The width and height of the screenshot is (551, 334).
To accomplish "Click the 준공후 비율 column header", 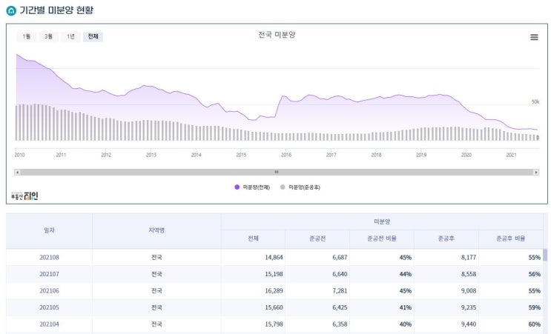I will click(511, 238).
